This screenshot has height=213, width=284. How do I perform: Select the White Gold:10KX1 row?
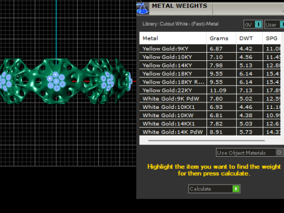point(210,107)
